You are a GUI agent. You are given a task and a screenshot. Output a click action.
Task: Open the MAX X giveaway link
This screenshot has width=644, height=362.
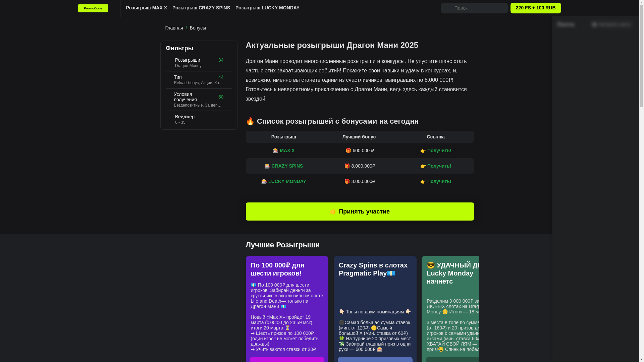[287, 150]
